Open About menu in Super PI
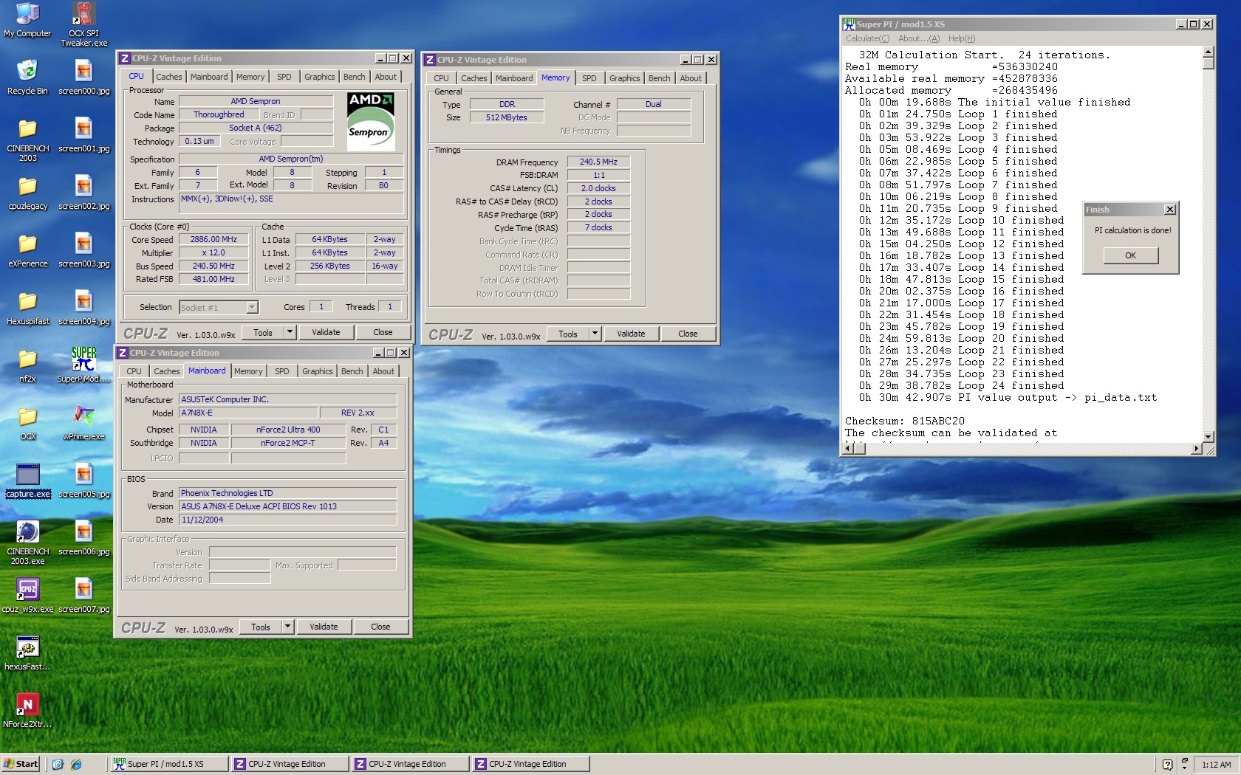The image size is (1241, 775). pyautogui.click(x=918, y=38)
